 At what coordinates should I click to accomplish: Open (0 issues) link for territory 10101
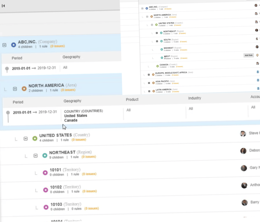[89, 174]
